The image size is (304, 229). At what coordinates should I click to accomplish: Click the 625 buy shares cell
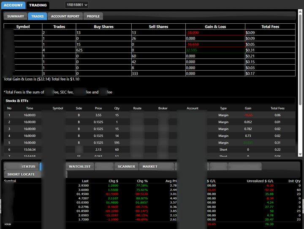[x=103, y=50]
